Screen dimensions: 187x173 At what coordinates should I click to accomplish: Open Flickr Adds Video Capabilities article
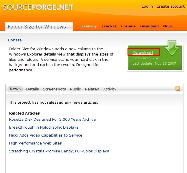click(x=46, y=135)
